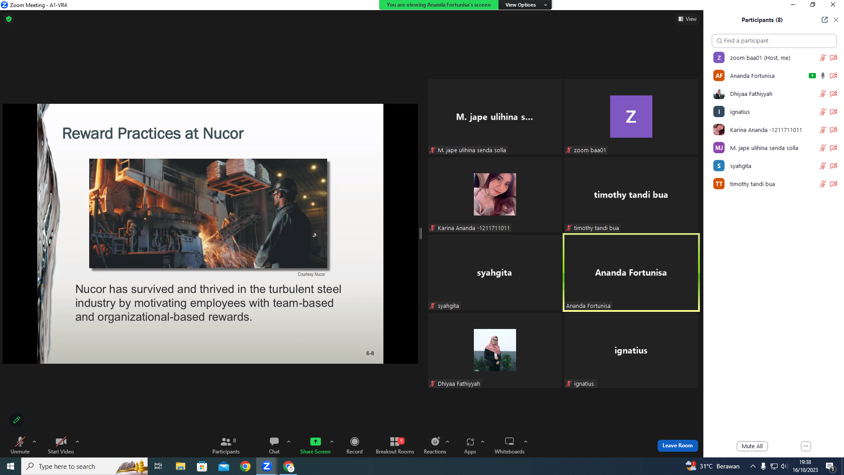Expand share screen options arrow

[332, 442]
